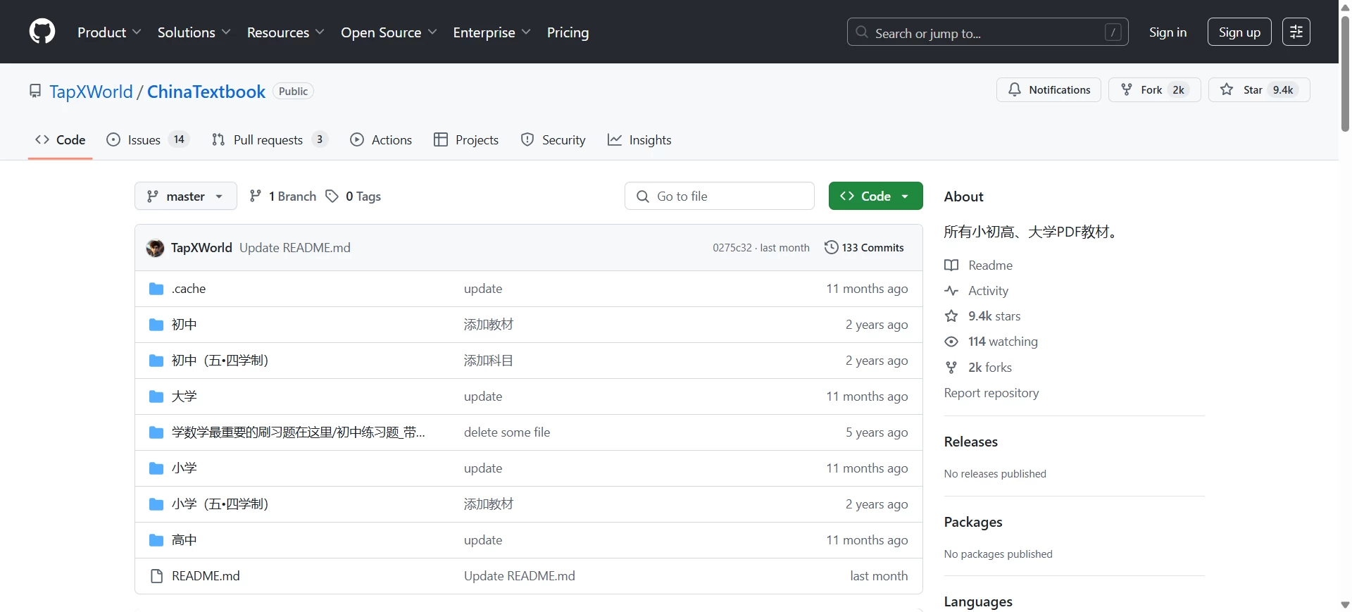The image size is (1352, 612).
Task: Open the TapXWorld avatar thumbnail
Action: click(155, 248)
